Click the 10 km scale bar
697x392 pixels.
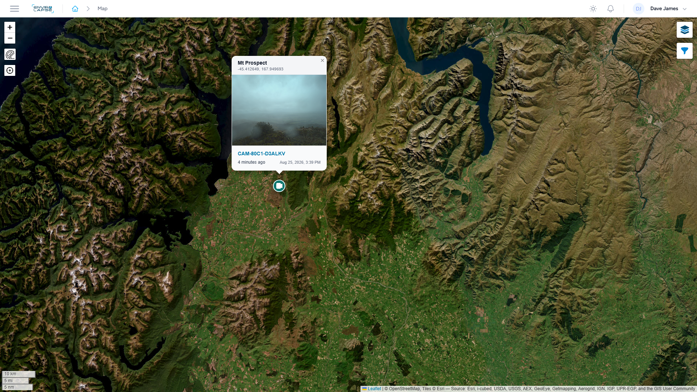[x=19, y=374]
